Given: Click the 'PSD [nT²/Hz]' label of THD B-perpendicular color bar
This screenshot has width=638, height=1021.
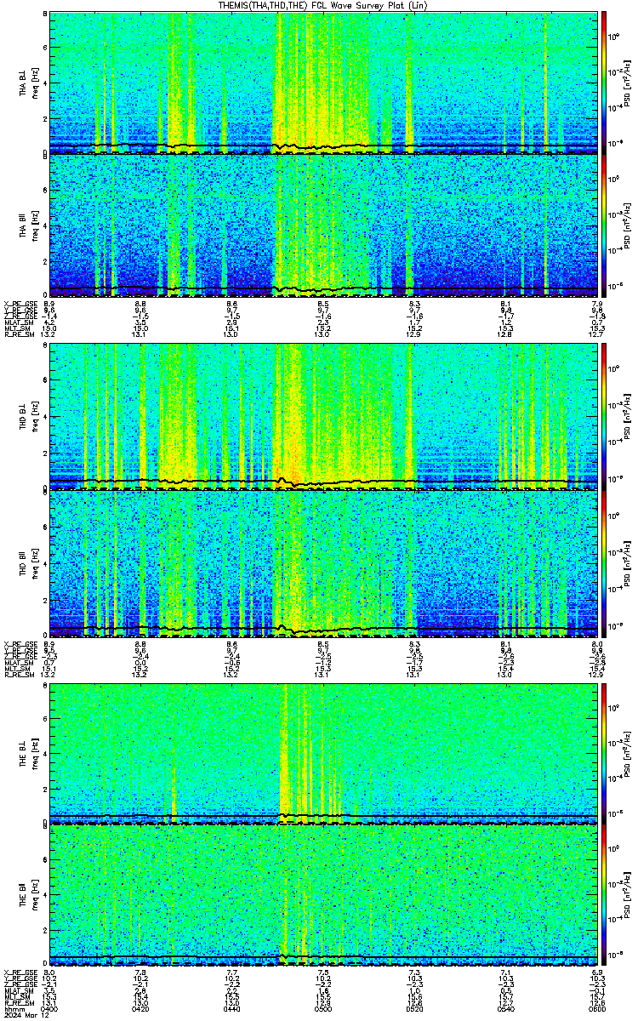Looking at the screenshot, I should [x=625, y=417].
